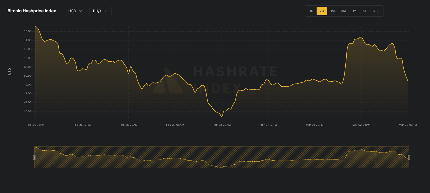Screen dimensions: 430x193
Task: Select the 7D time range
Action: pos(322,11)
